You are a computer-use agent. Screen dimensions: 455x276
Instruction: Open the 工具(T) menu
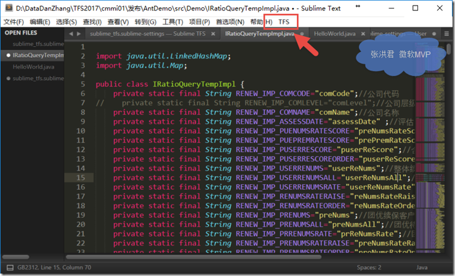click(x=172, y=22)
